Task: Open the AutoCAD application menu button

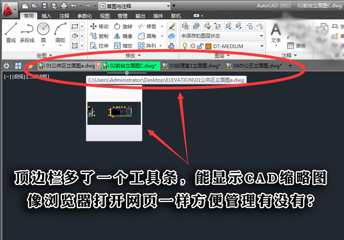Action: 8,8
